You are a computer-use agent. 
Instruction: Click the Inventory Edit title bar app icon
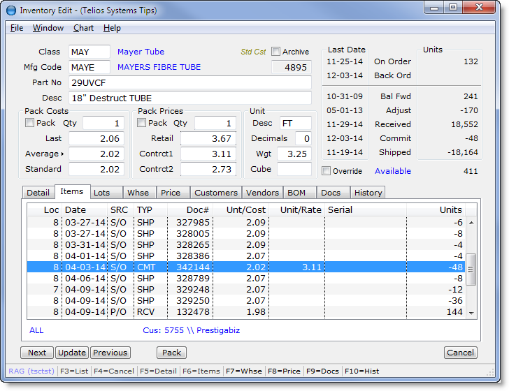11,10
